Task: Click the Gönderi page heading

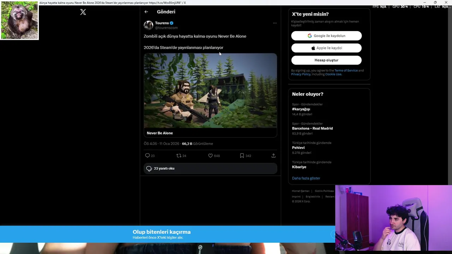Action: click(x=166, y=12)
